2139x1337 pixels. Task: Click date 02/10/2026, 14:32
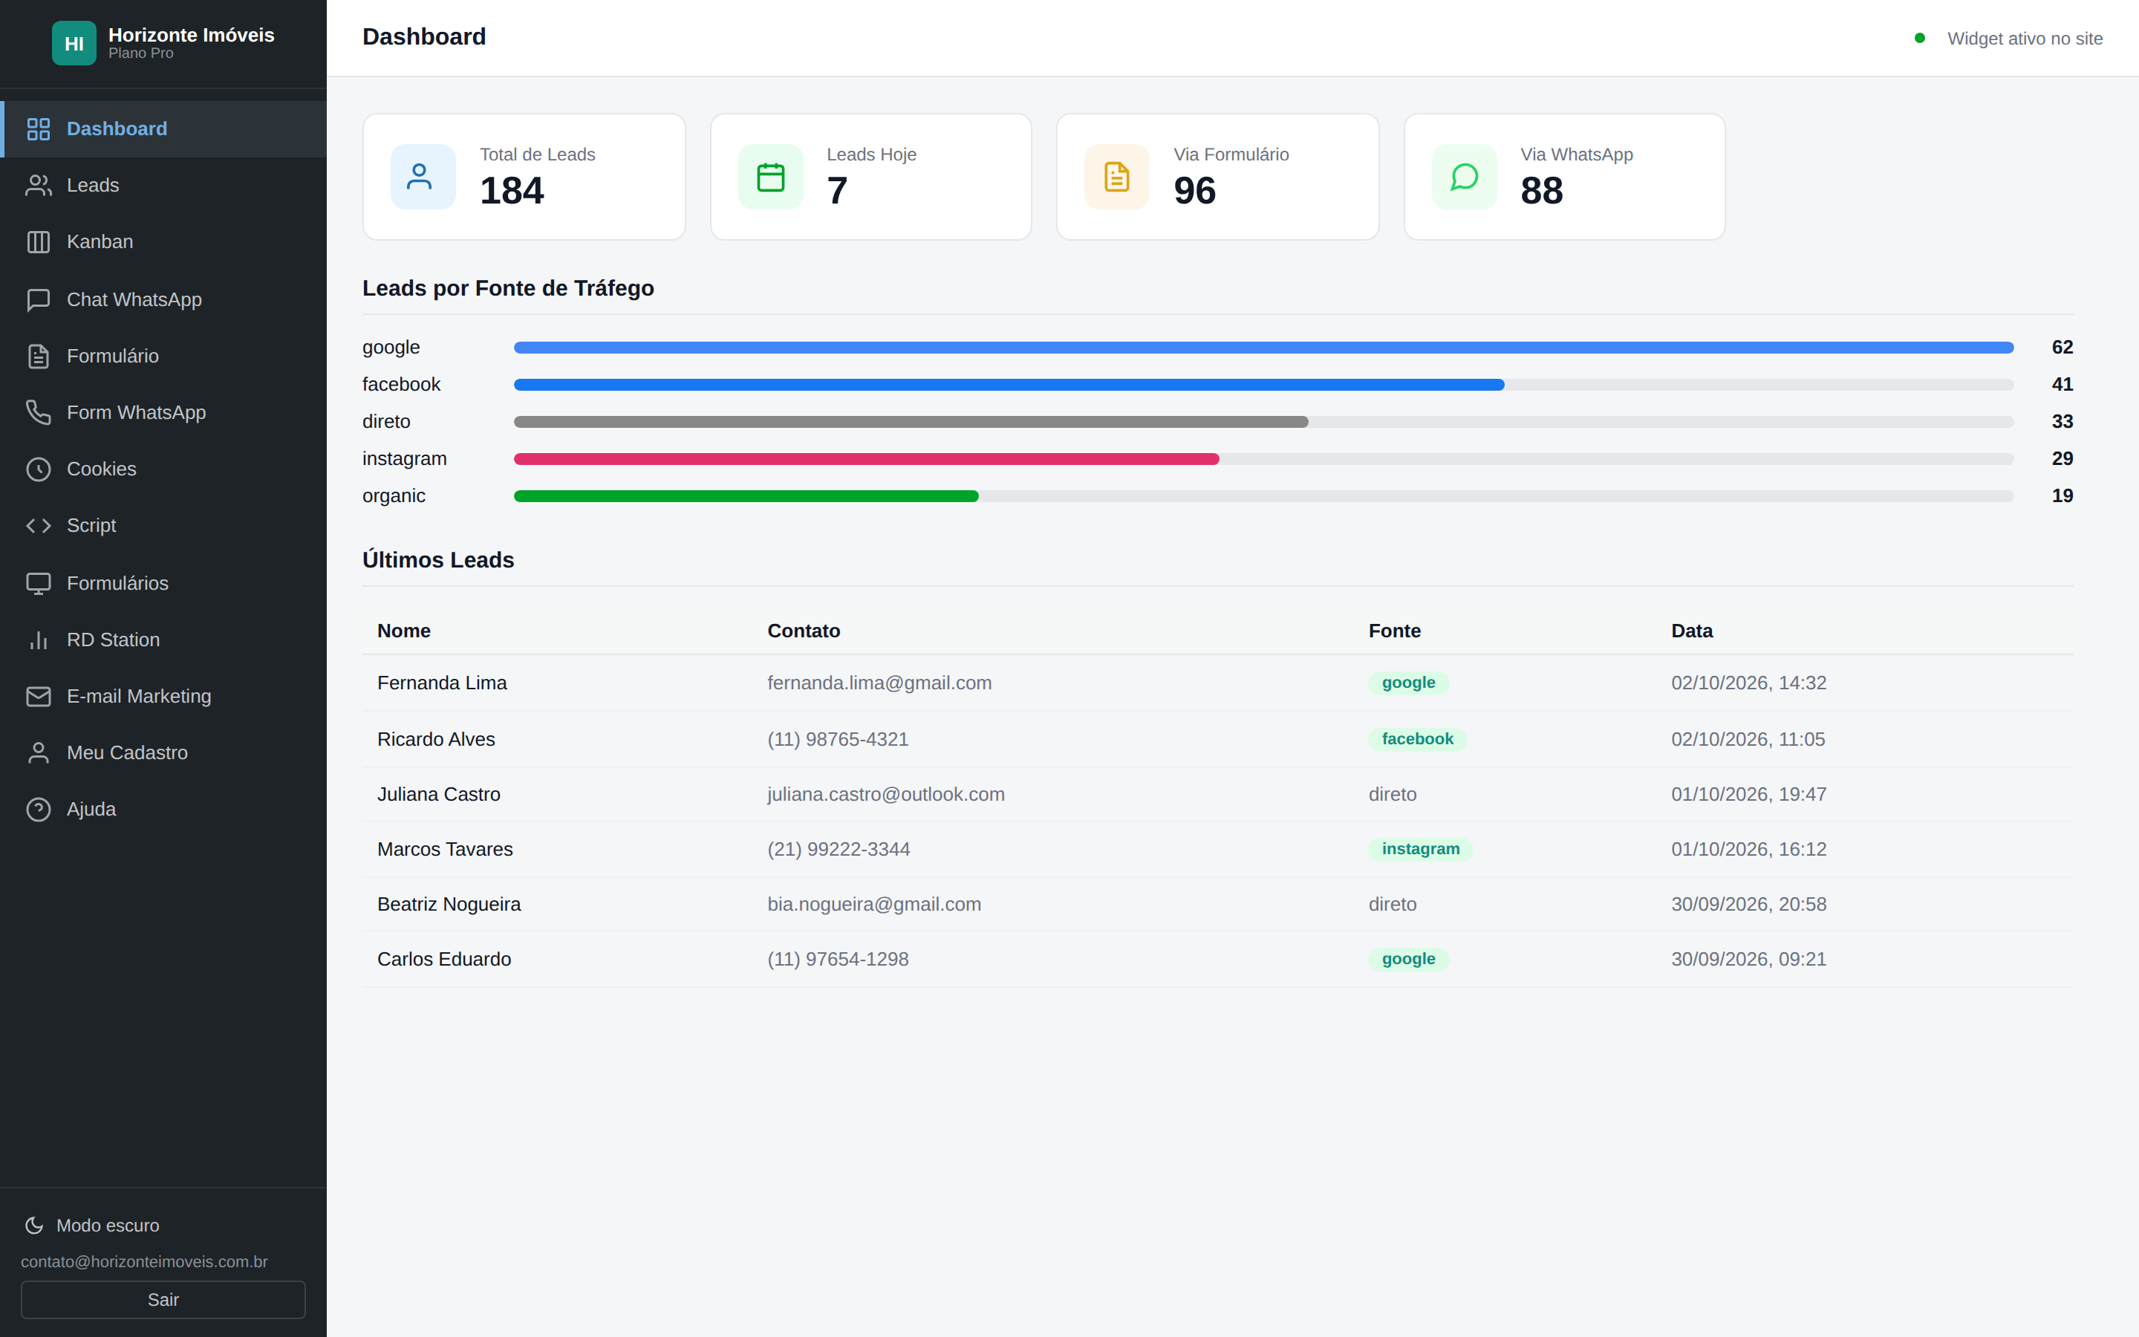pos(1748,683)
